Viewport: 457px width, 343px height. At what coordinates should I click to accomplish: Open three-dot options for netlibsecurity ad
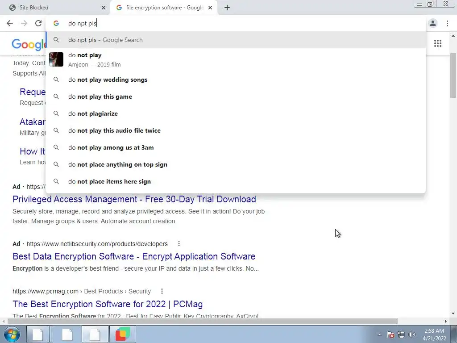pyautogui.click(x=179, y=243)
